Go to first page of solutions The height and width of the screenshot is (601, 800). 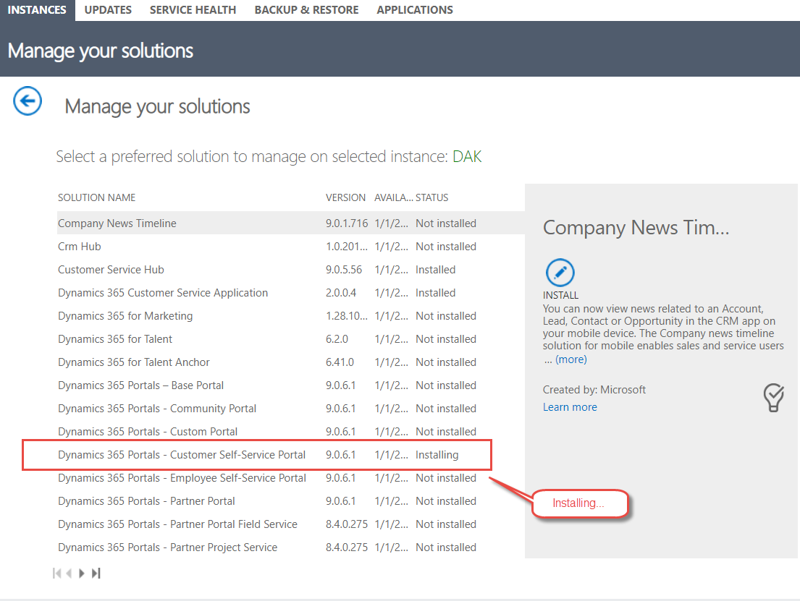[56, 574]
